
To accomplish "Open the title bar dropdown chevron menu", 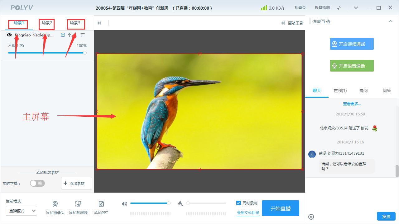I will pyautogui.click(x=356, y=8).
